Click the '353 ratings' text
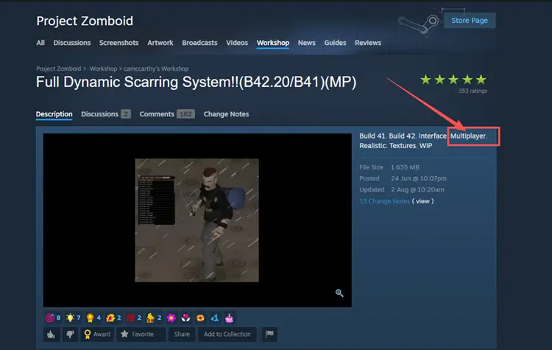The width and height of the screenshot is (552, 350). pos(473,91)
